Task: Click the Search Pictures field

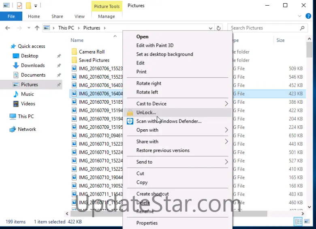Action: tap(267, 28)
